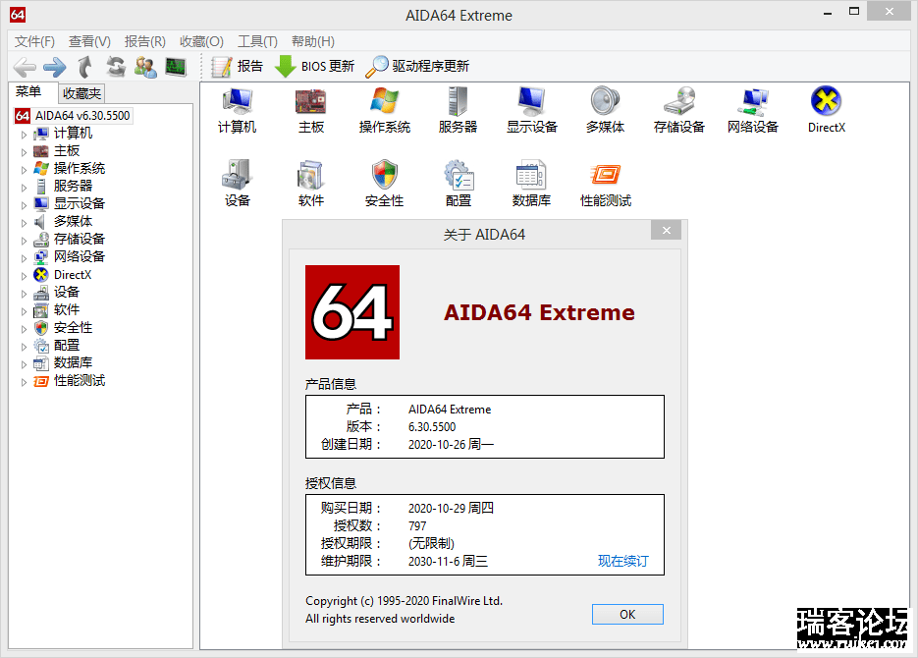This screenshot has width=918, height=658.
Task: Click maintenance date 2030-11-6 周三
Action: click(x=448, y=561)
